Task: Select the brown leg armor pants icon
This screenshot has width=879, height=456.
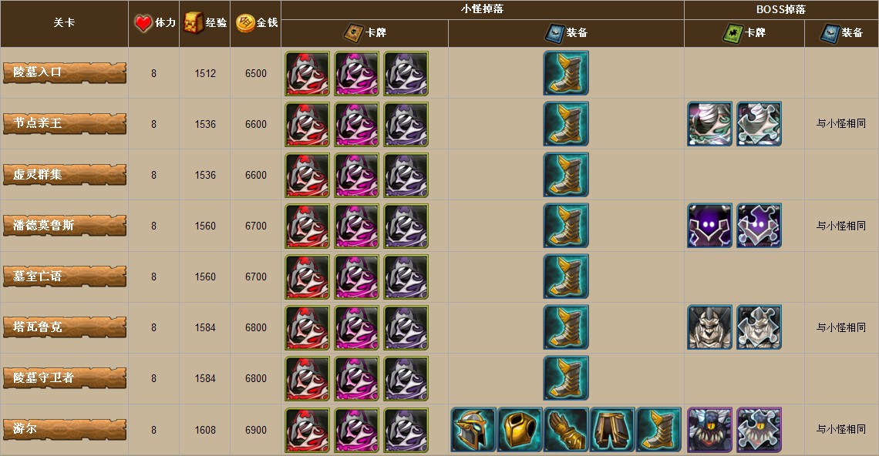Action: coord(612,430)
